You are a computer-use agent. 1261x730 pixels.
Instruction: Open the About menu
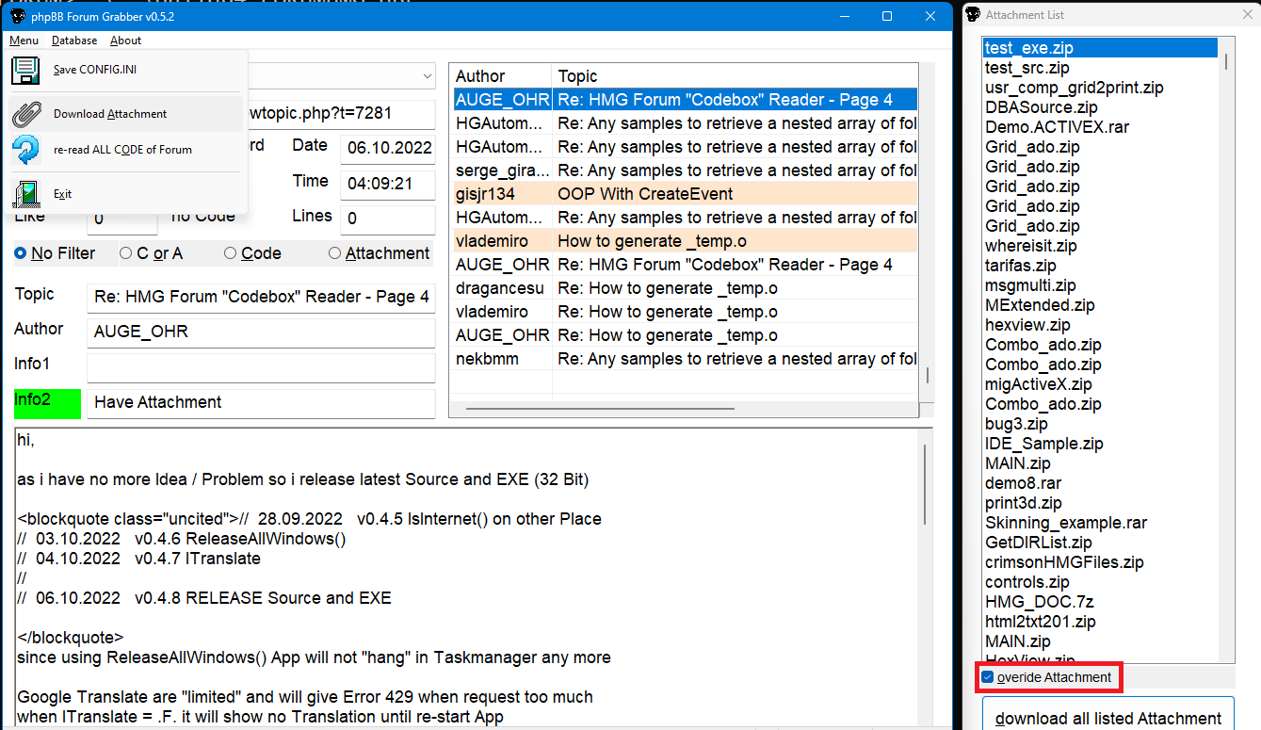tap(125, 41)
